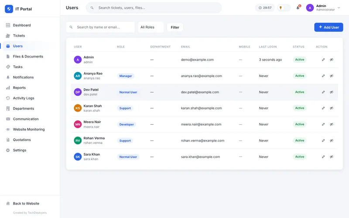Click the Back to Website home icon
349x218 pixels.
tap(8, 203)
